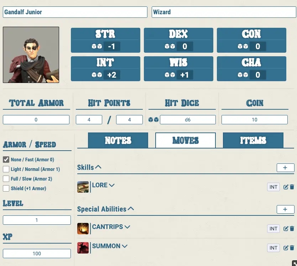Roll the STR dice icon
297x266 pixels.
click(97, 47)
